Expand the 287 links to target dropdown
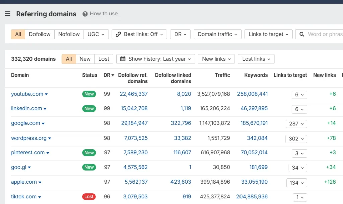 pos(296,124)
